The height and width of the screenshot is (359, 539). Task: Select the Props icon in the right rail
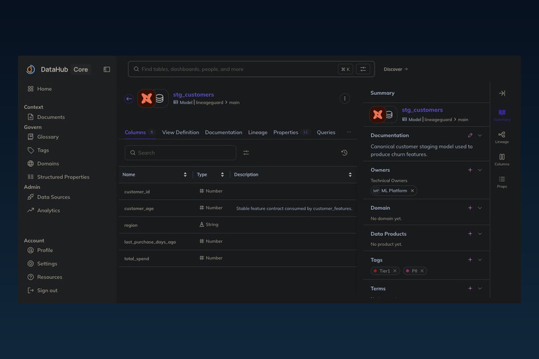[x=502, y=182]
